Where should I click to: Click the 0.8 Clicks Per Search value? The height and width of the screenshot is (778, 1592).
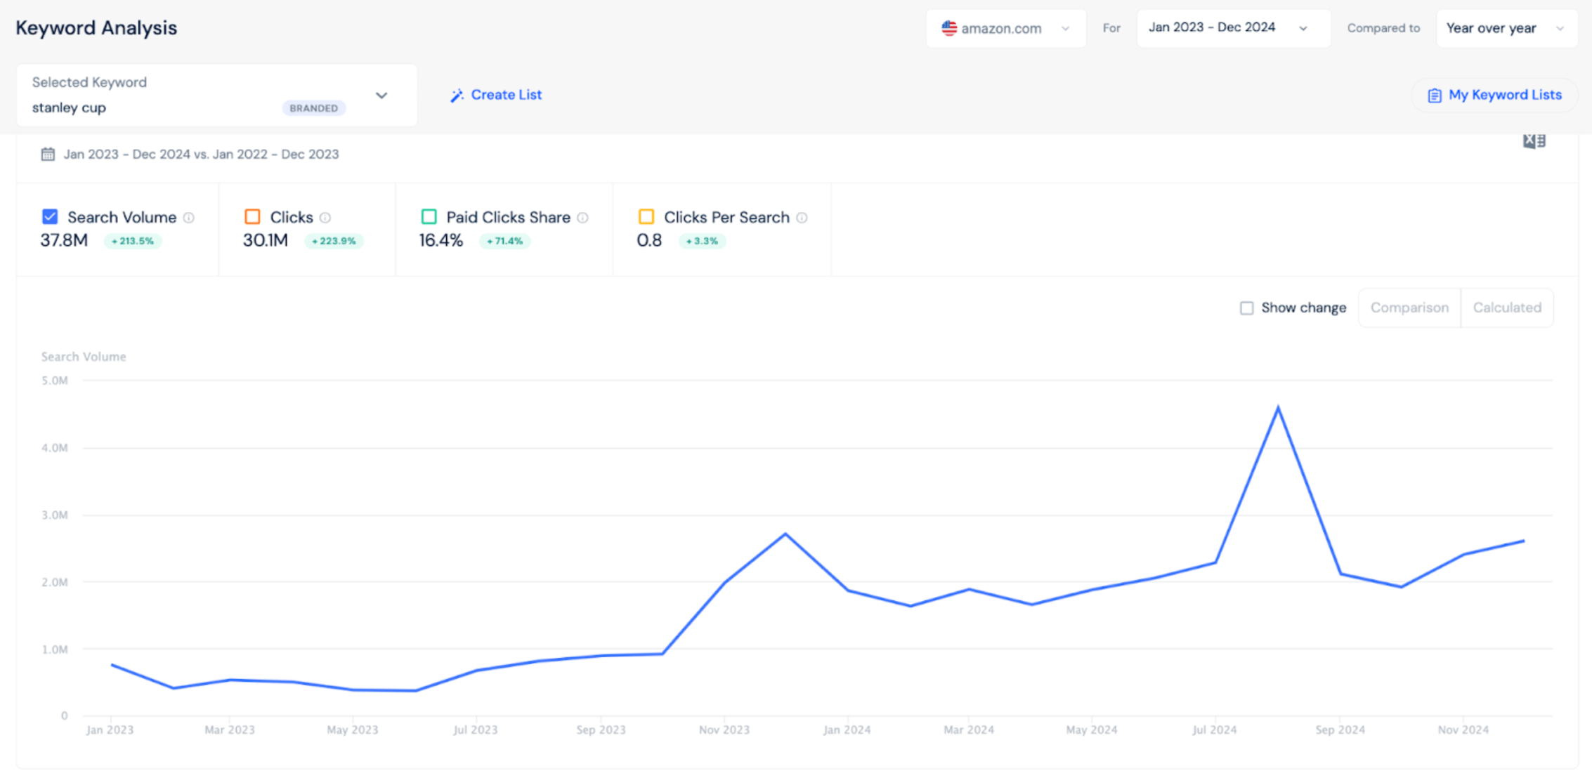[649, 241]
